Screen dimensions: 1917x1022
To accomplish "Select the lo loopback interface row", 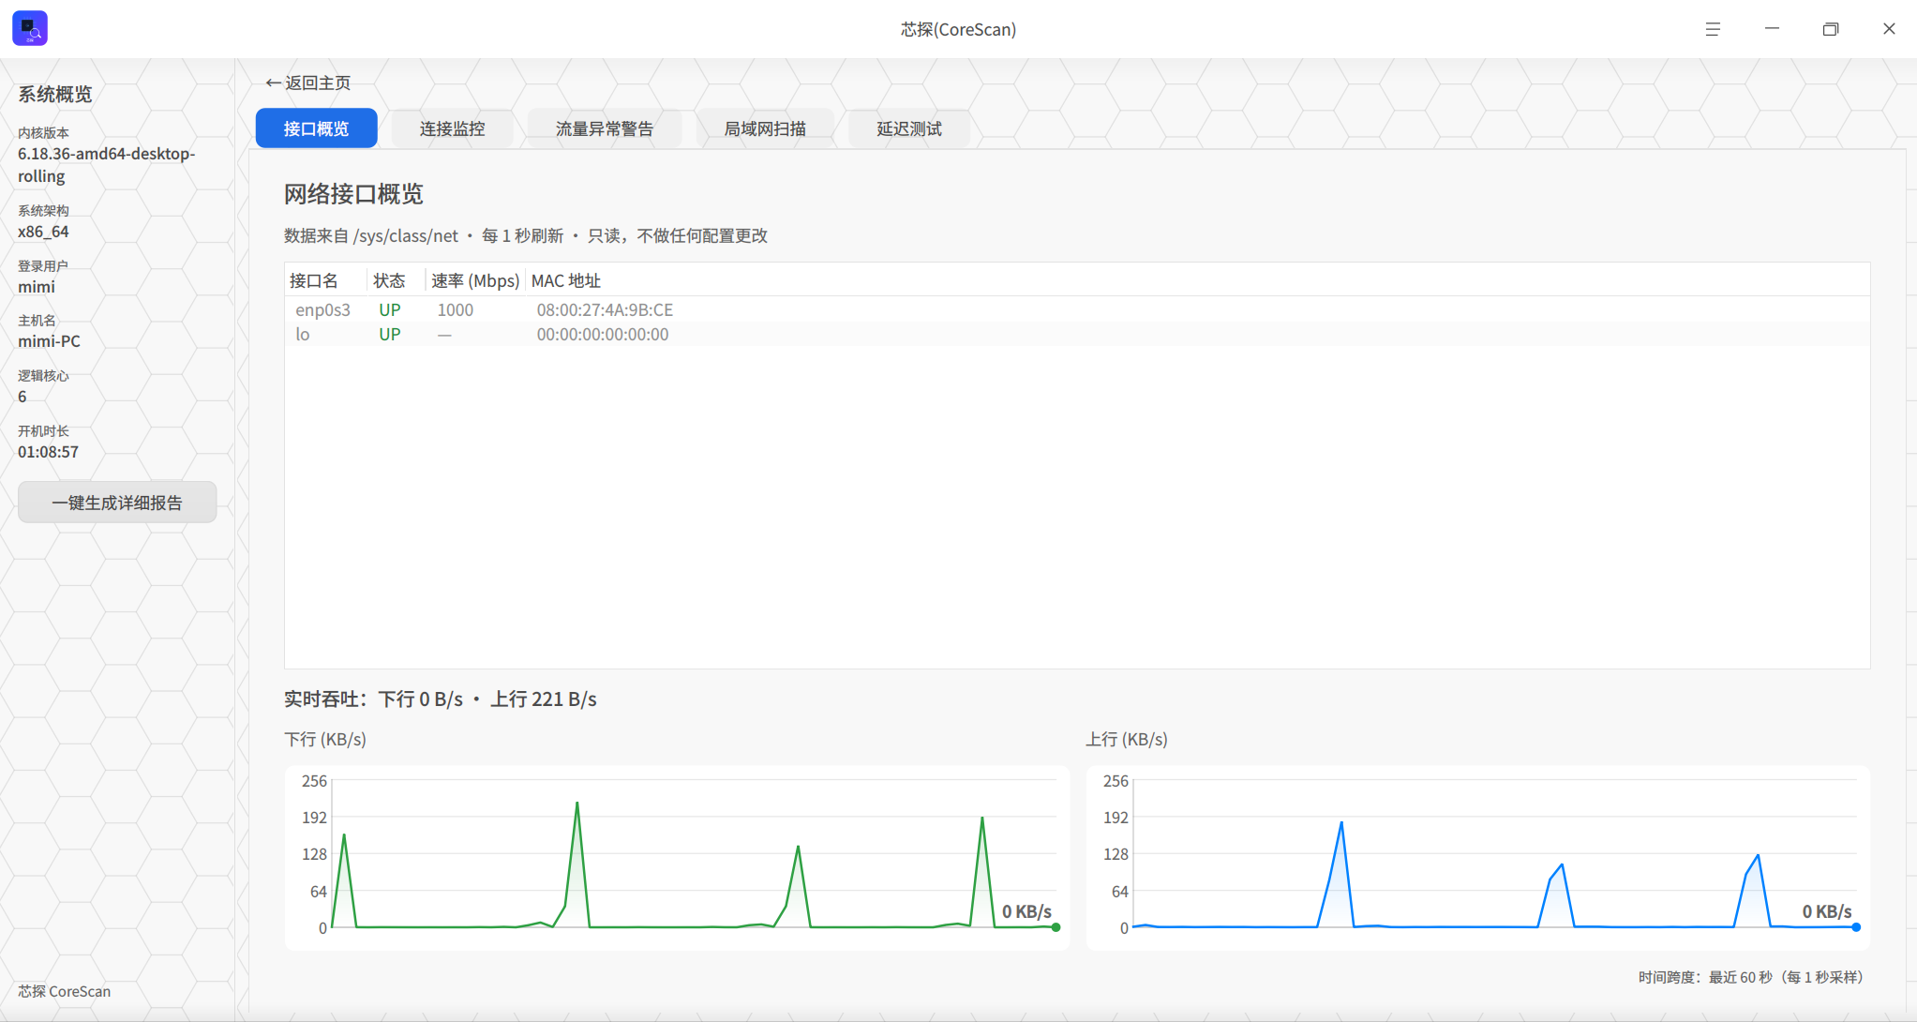I will [1077, 334].
